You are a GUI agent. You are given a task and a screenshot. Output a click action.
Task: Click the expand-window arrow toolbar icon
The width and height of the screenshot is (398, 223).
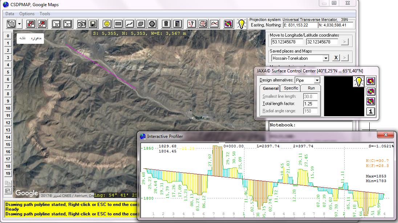pyautogui.click(x=68, y=24)
